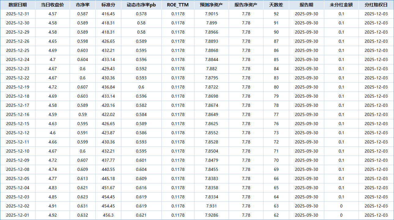The width and height of the screenshot is (394, 220).
Task: Select the 标准分 column header
Action: click(108, 5)
